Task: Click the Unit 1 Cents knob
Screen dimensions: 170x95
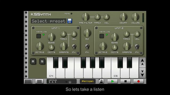Action: click(51, 47)
